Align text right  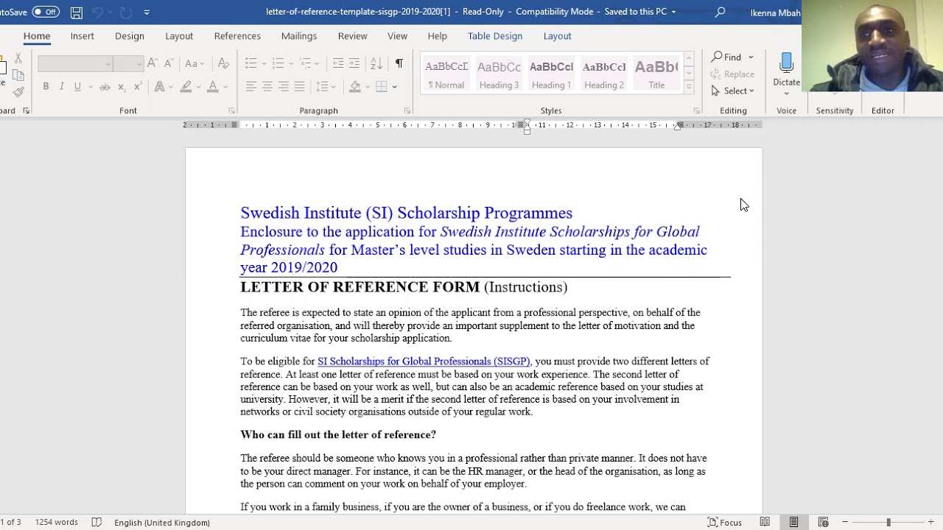[x=284, y=87]
